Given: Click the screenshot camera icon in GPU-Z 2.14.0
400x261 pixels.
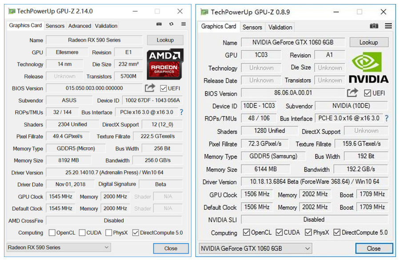Looking at the screenshot, I should click(x=159, y=24).
